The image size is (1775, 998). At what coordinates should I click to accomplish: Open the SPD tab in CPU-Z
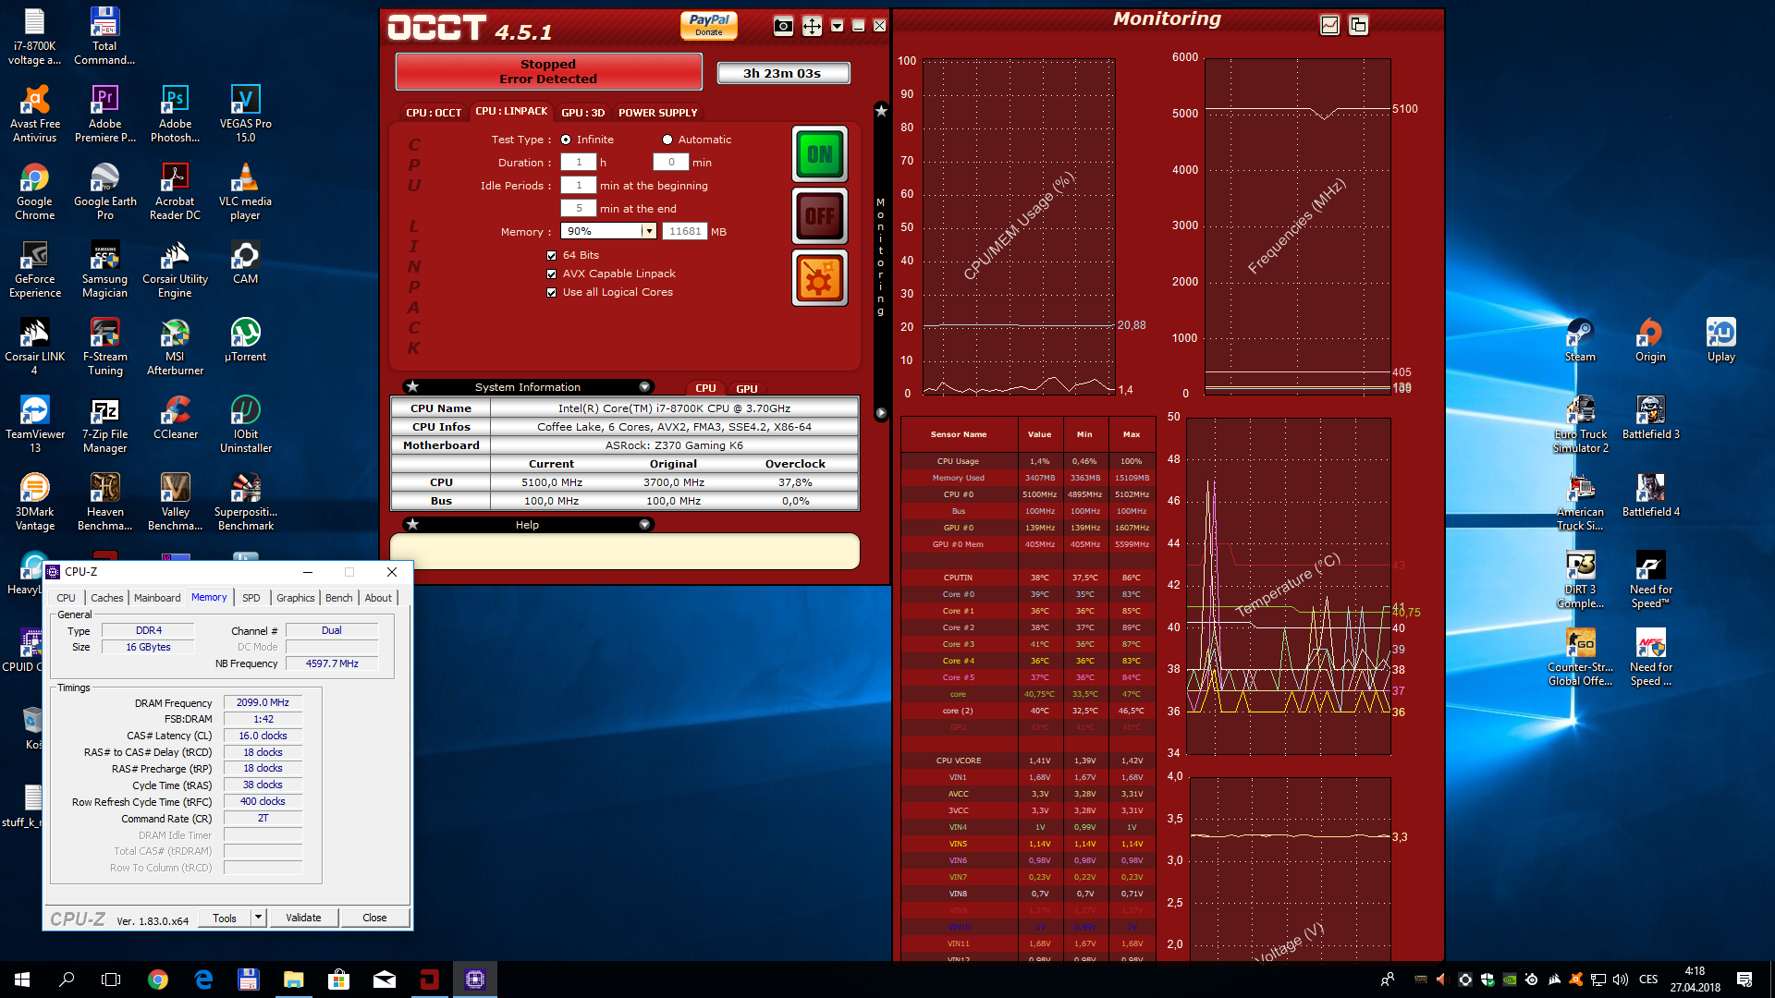[x=251, y=598]
